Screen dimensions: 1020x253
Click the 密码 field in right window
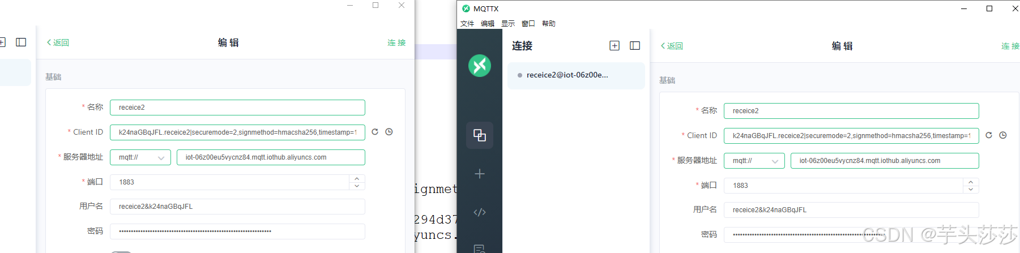(851, 234)
